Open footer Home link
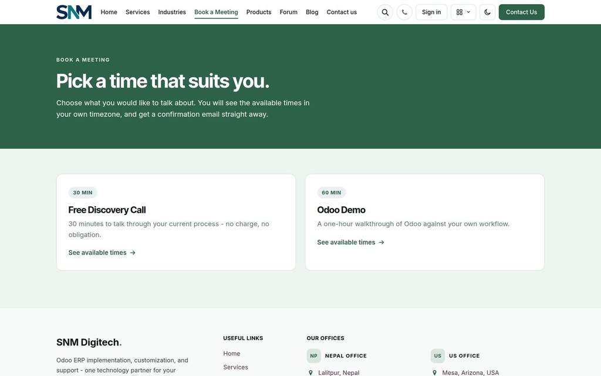The image size is (601, 376). click(231, 353)
